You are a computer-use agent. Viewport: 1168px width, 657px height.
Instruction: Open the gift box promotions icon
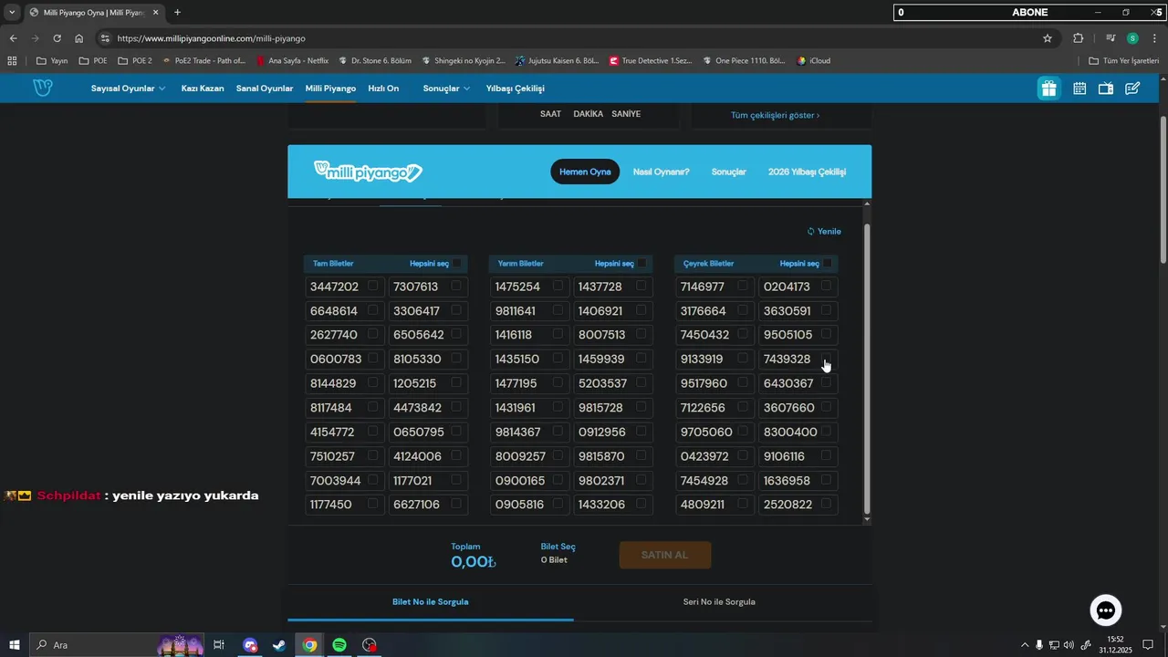[1048, 89]
